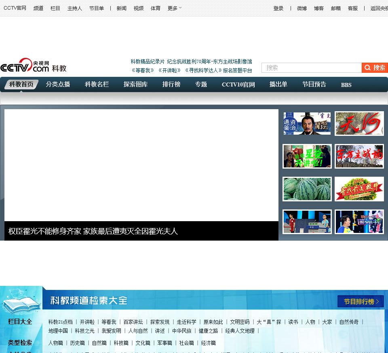
Task: Select 人物篇 in 类型检索
Action: pyautogui.click(x=55, y=343)
